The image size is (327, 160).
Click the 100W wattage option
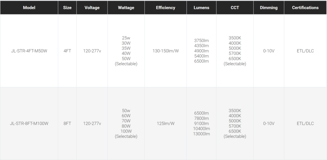coord(126,131)
